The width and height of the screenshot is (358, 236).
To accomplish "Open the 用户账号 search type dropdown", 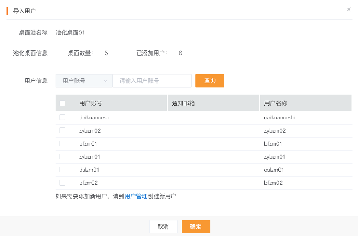I will pyautogui.click(x=84, y=81).
